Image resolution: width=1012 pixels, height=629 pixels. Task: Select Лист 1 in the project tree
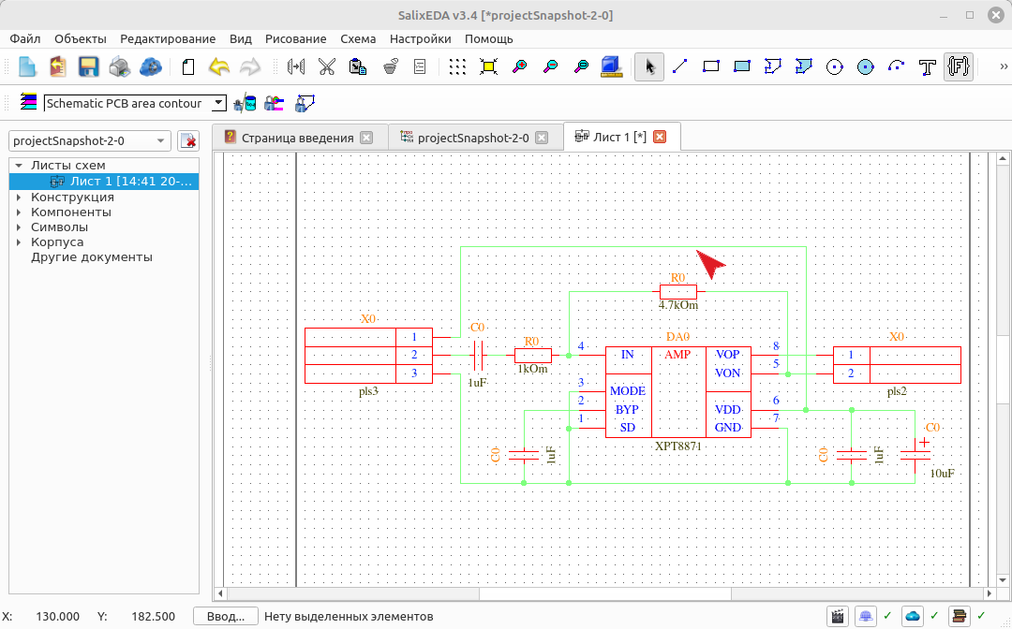105,181
